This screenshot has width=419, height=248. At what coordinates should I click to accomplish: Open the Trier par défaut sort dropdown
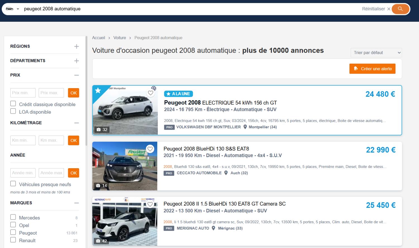[x=376, y=52]
